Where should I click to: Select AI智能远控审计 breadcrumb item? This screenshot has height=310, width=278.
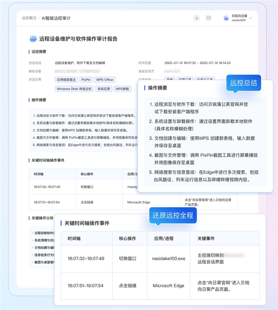click(56, 18)
